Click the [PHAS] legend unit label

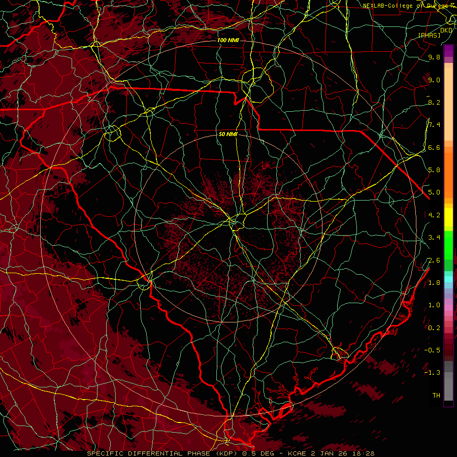click(x=429, y=36)
